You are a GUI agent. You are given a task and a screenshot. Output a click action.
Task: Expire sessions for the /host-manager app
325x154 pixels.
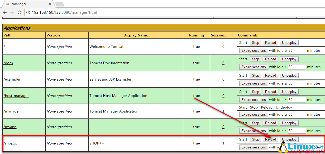point(253,100)
